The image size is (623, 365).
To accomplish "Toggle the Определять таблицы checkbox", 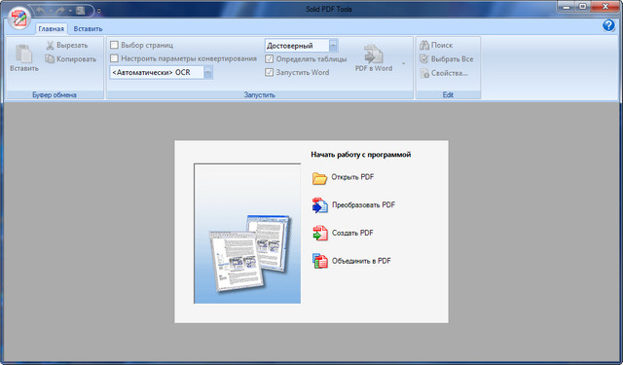I will click(269, 58).
